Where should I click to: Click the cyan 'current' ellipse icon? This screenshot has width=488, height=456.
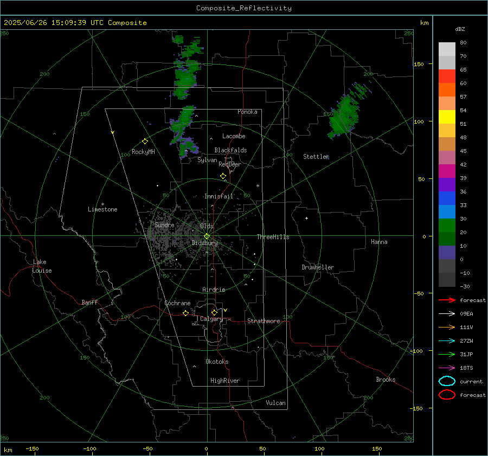(x=447, y=381)
